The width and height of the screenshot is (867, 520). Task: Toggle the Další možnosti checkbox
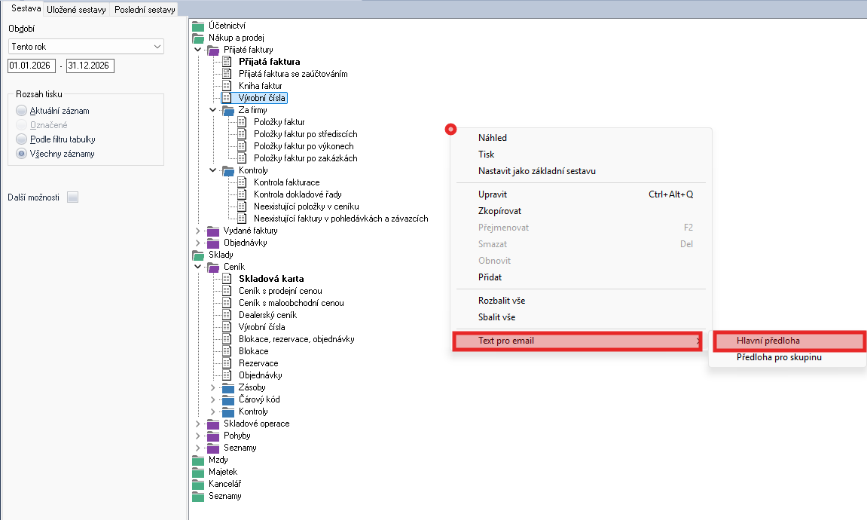(x=72, y=197)
